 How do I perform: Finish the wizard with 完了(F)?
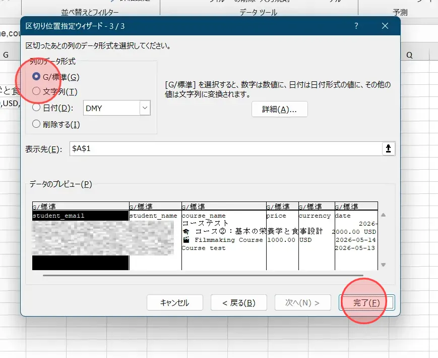coord(366,302)
